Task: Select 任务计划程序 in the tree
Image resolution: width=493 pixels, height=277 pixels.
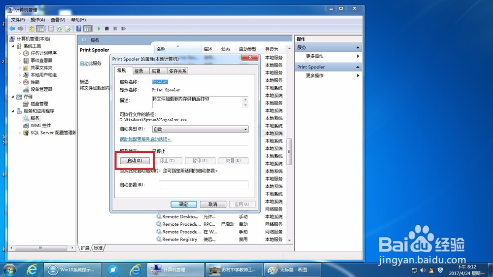Action: coord(43,53)
